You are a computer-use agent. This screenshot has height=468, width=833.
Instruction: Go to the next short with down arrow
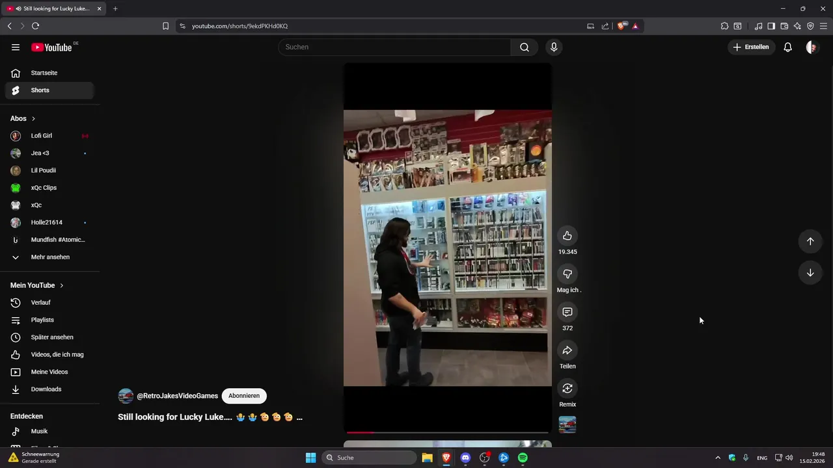click(x=810, y=272)
